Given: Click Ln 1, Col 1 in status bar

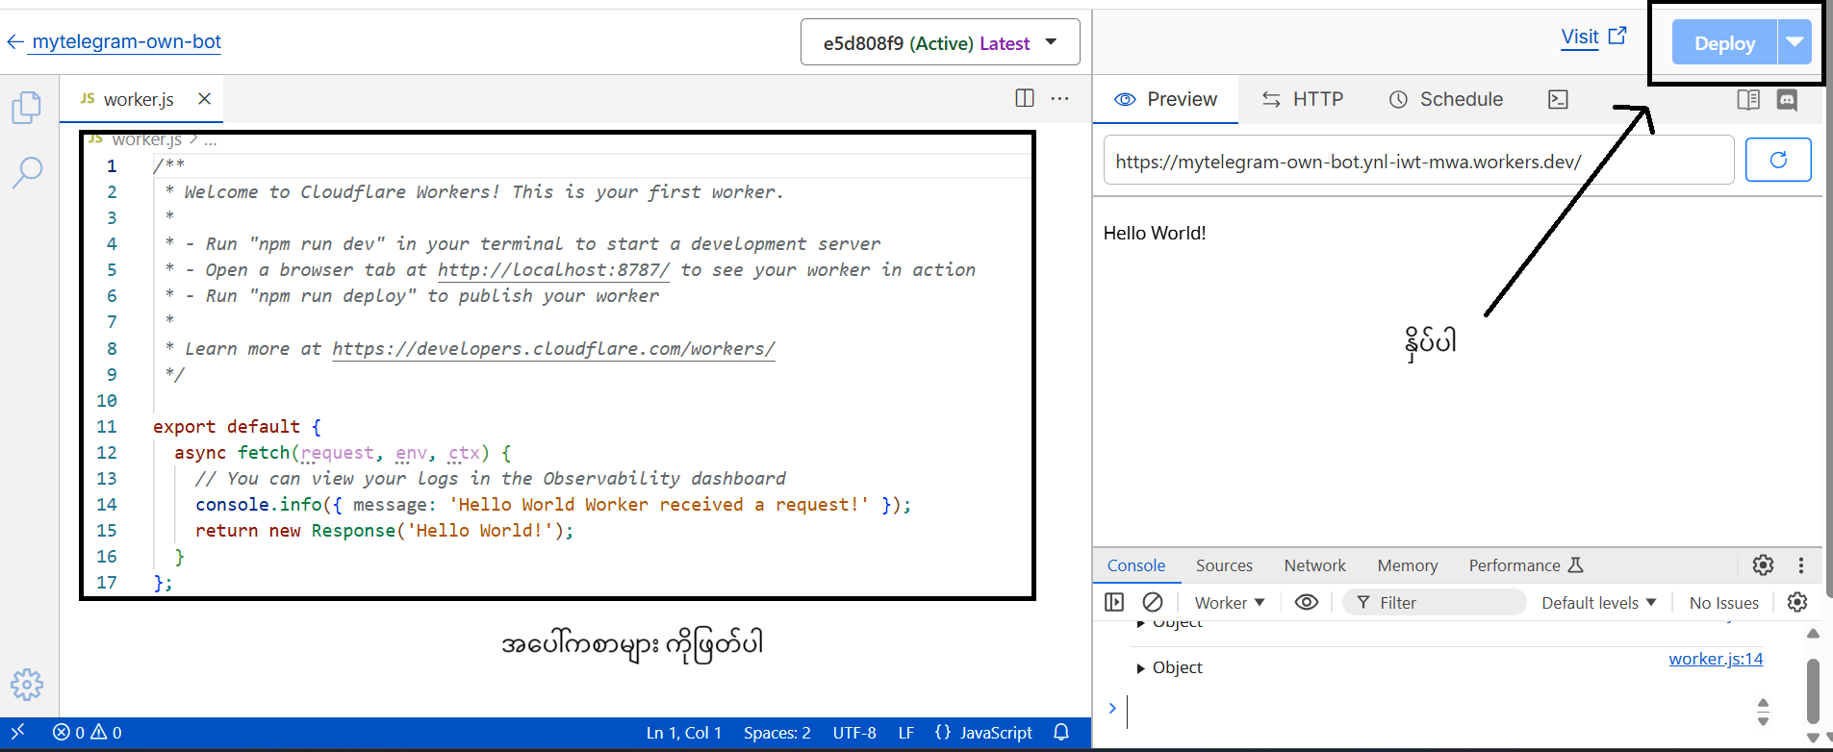Looking at the screenshot, I should [683, 732].
